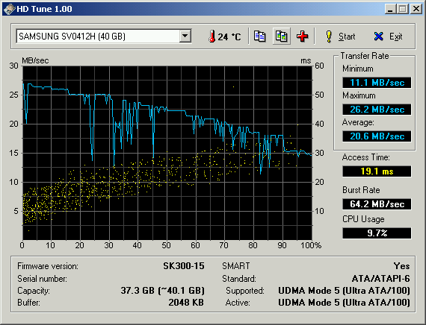Click the Minimum transfer rate value
Image resolution: width=426 pixels, height=325 pixels.
point(377,83)
